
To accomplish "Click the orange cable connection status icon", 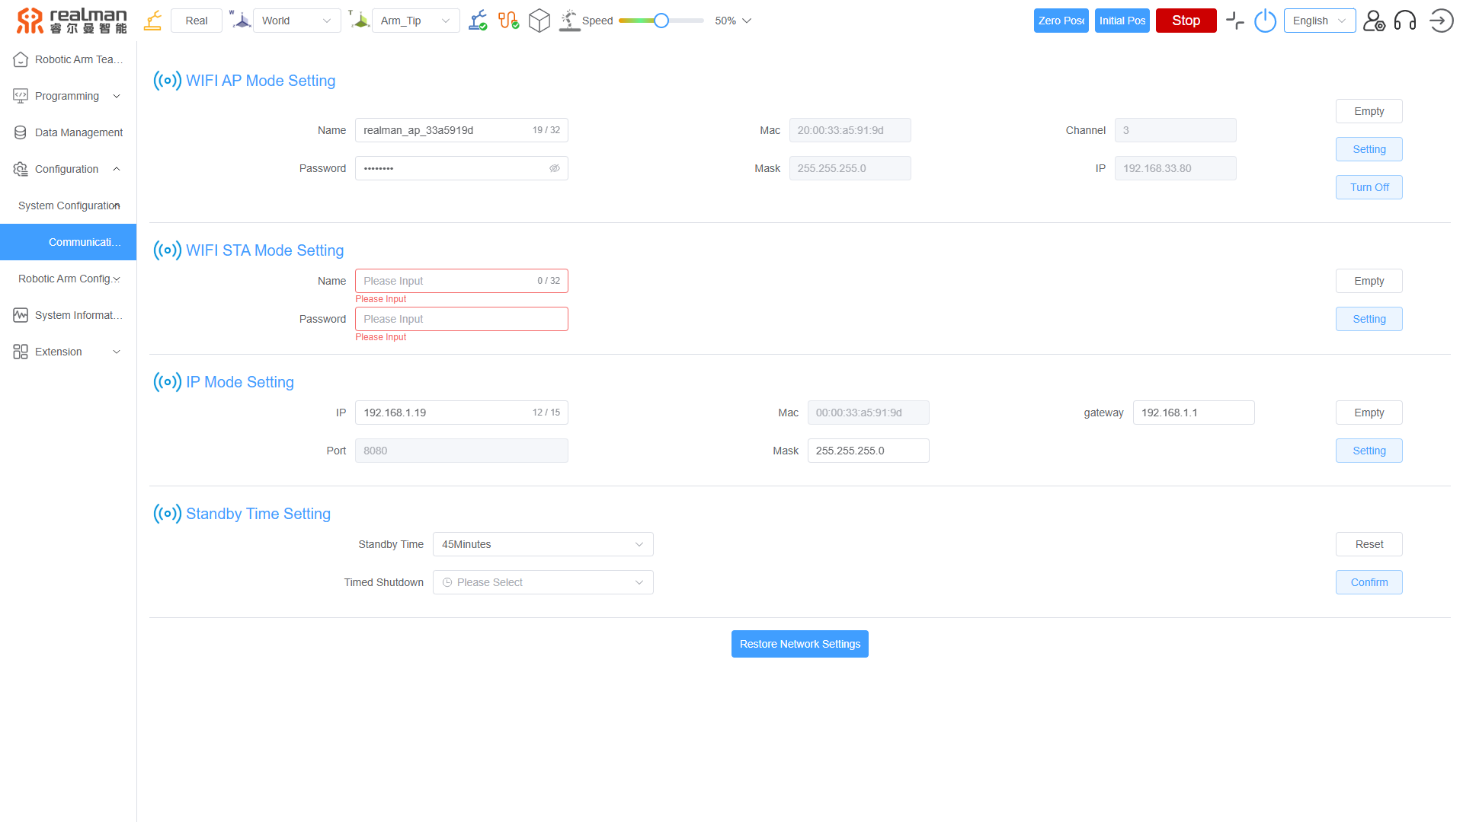I will coord(508,21).
